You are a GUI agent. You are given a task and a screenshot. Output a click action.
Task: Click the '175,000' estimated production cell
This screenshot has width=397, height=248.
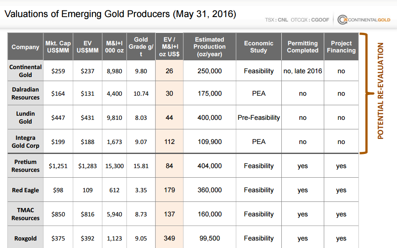pos(210,94)
